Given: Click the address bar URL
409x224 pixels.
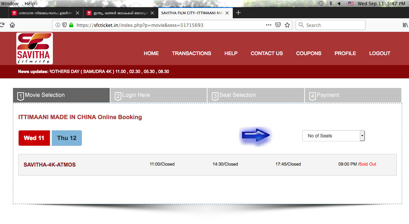Looking at the screenshot, I should (x=140, y=25).
